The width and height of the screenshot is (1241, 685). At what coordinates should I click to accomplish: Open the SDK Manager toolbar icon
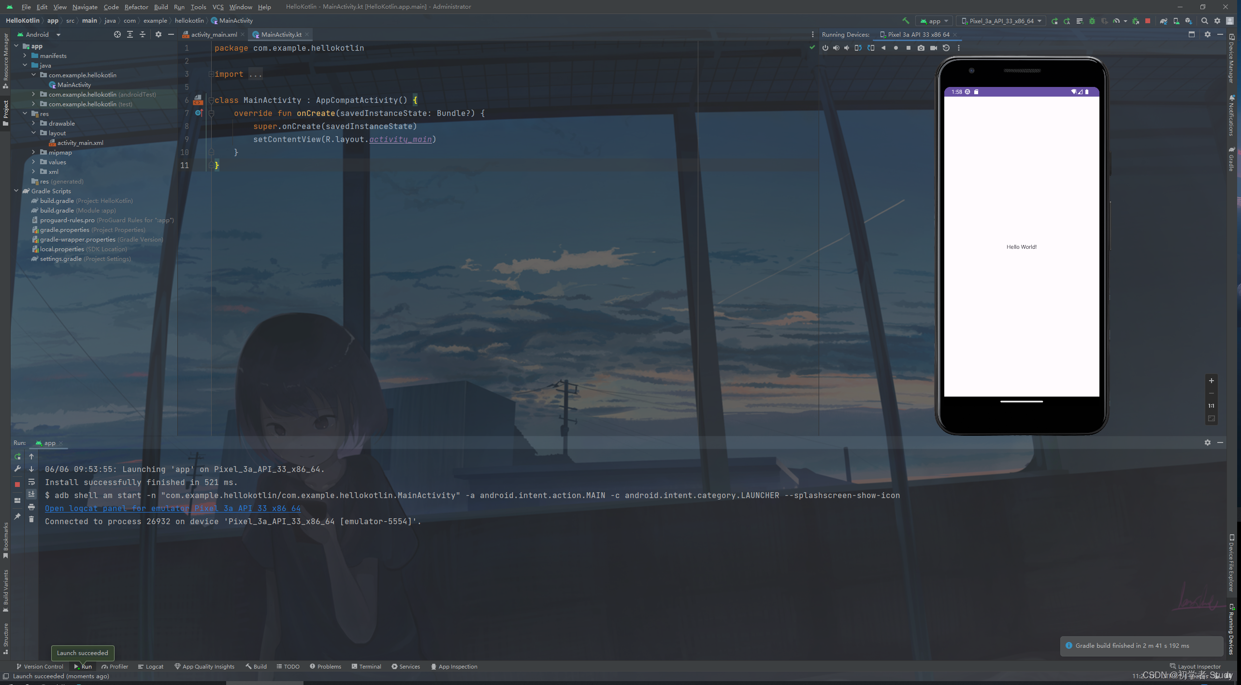coord(1188,21)
